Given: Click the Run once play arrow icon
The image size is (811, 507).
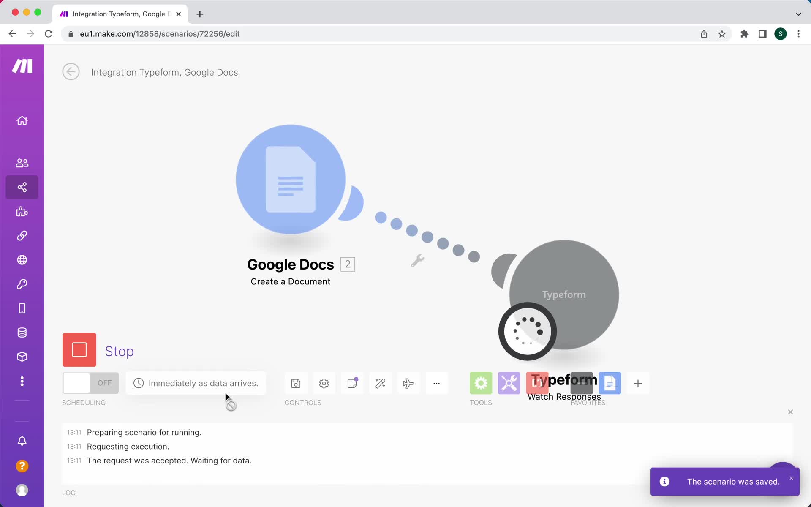Looking at the screenshot, I should tap(79, 349).
